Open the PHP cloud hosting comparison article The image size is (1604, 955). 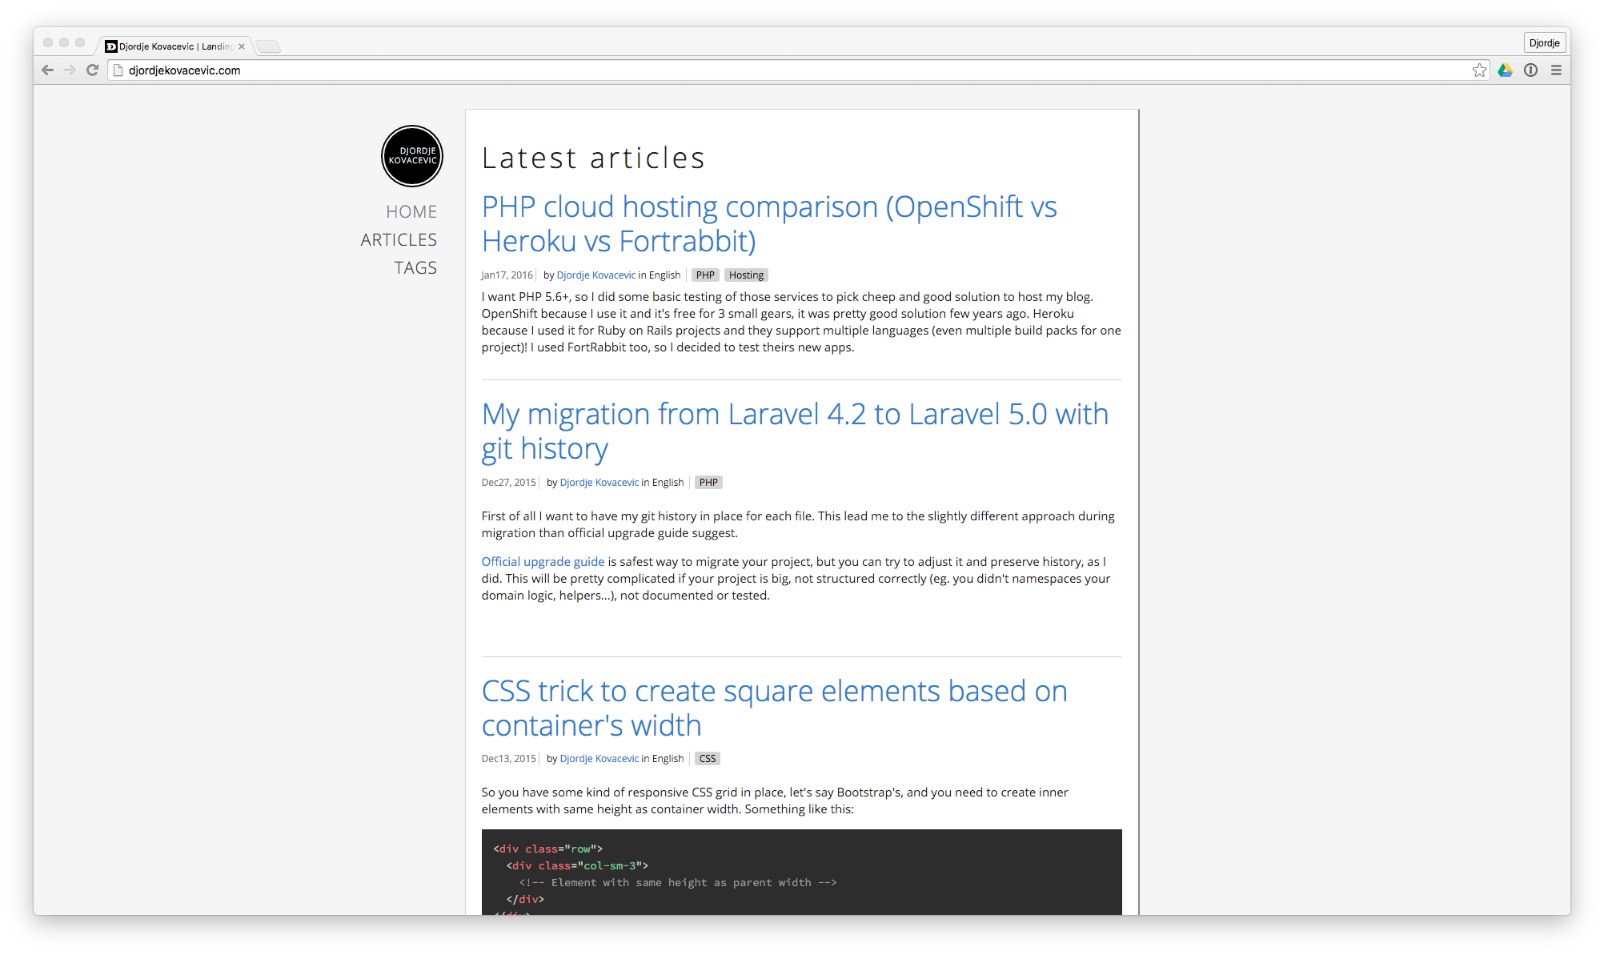(x=768, y=223)
